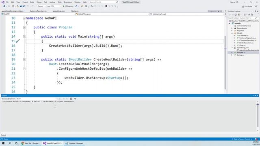This screenshot has height=146, width=260.
Task: Collapse the namespace WebAPI code block
Action: pyautogui.click(x=24, y=18)
